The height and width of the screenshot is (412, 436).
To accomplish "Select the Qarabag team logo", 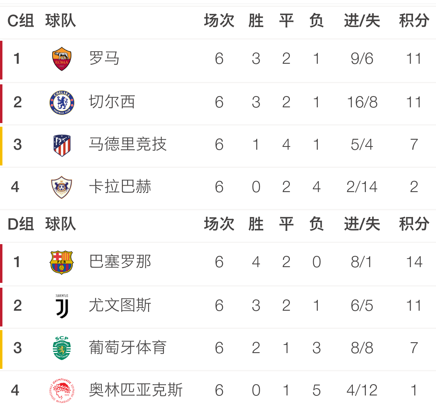I will tap(61, 187).
